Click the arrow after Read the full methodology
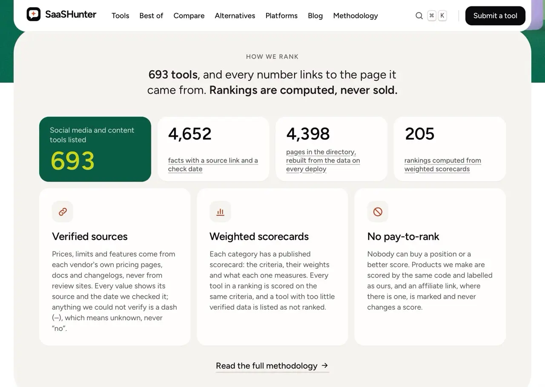 325,365
